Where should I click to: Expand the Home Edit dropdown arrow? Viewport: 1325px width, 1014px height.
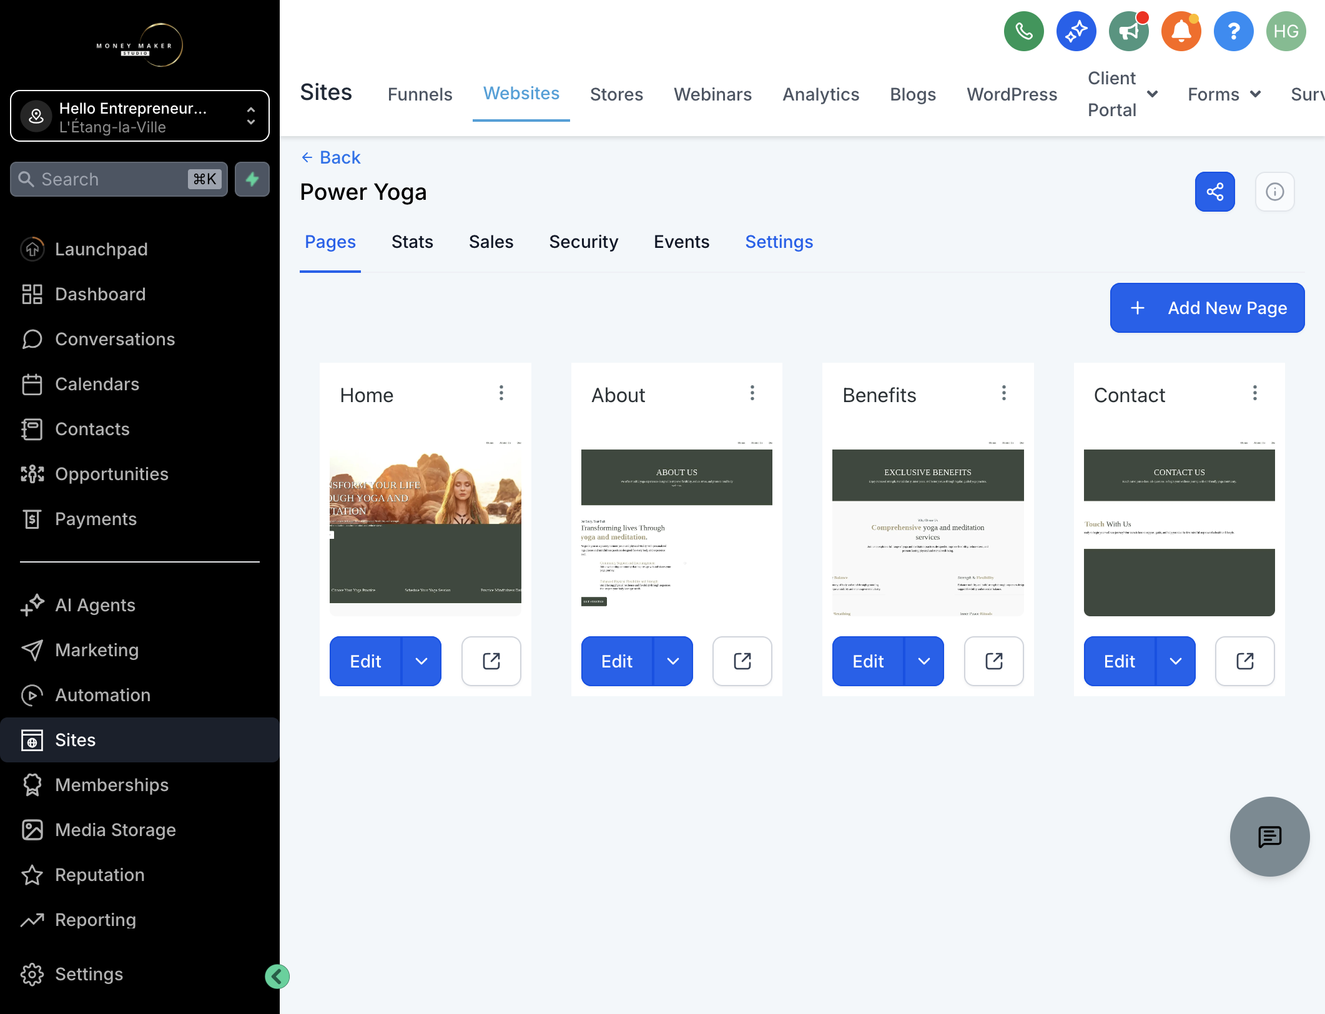(x=421, y=661)
